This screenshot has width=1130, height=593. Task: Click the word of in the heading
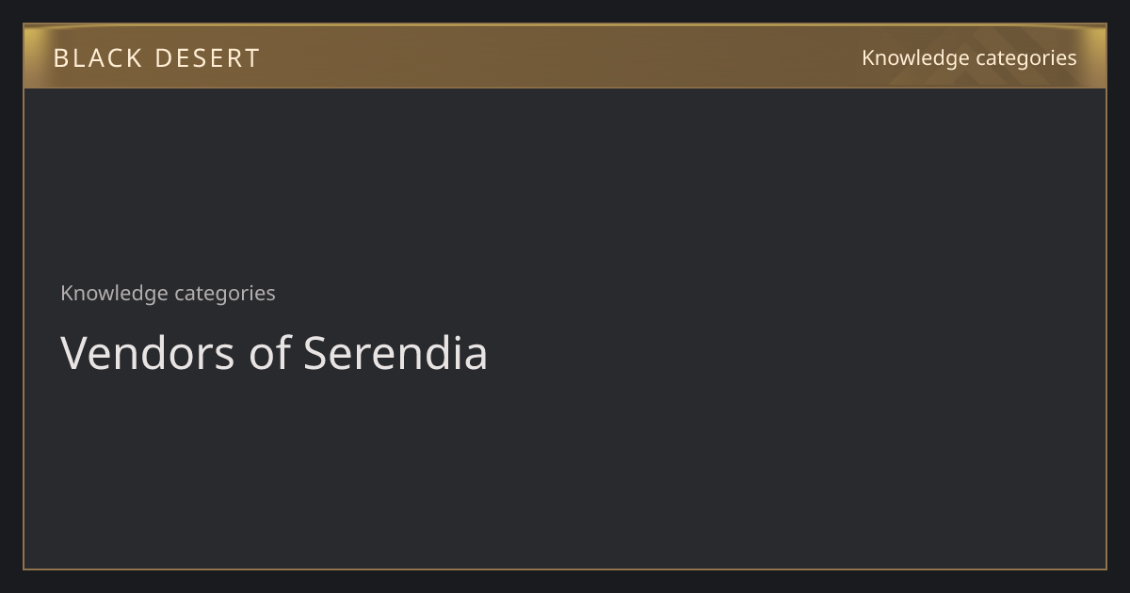pyautogui.click(x=270, y=354)
